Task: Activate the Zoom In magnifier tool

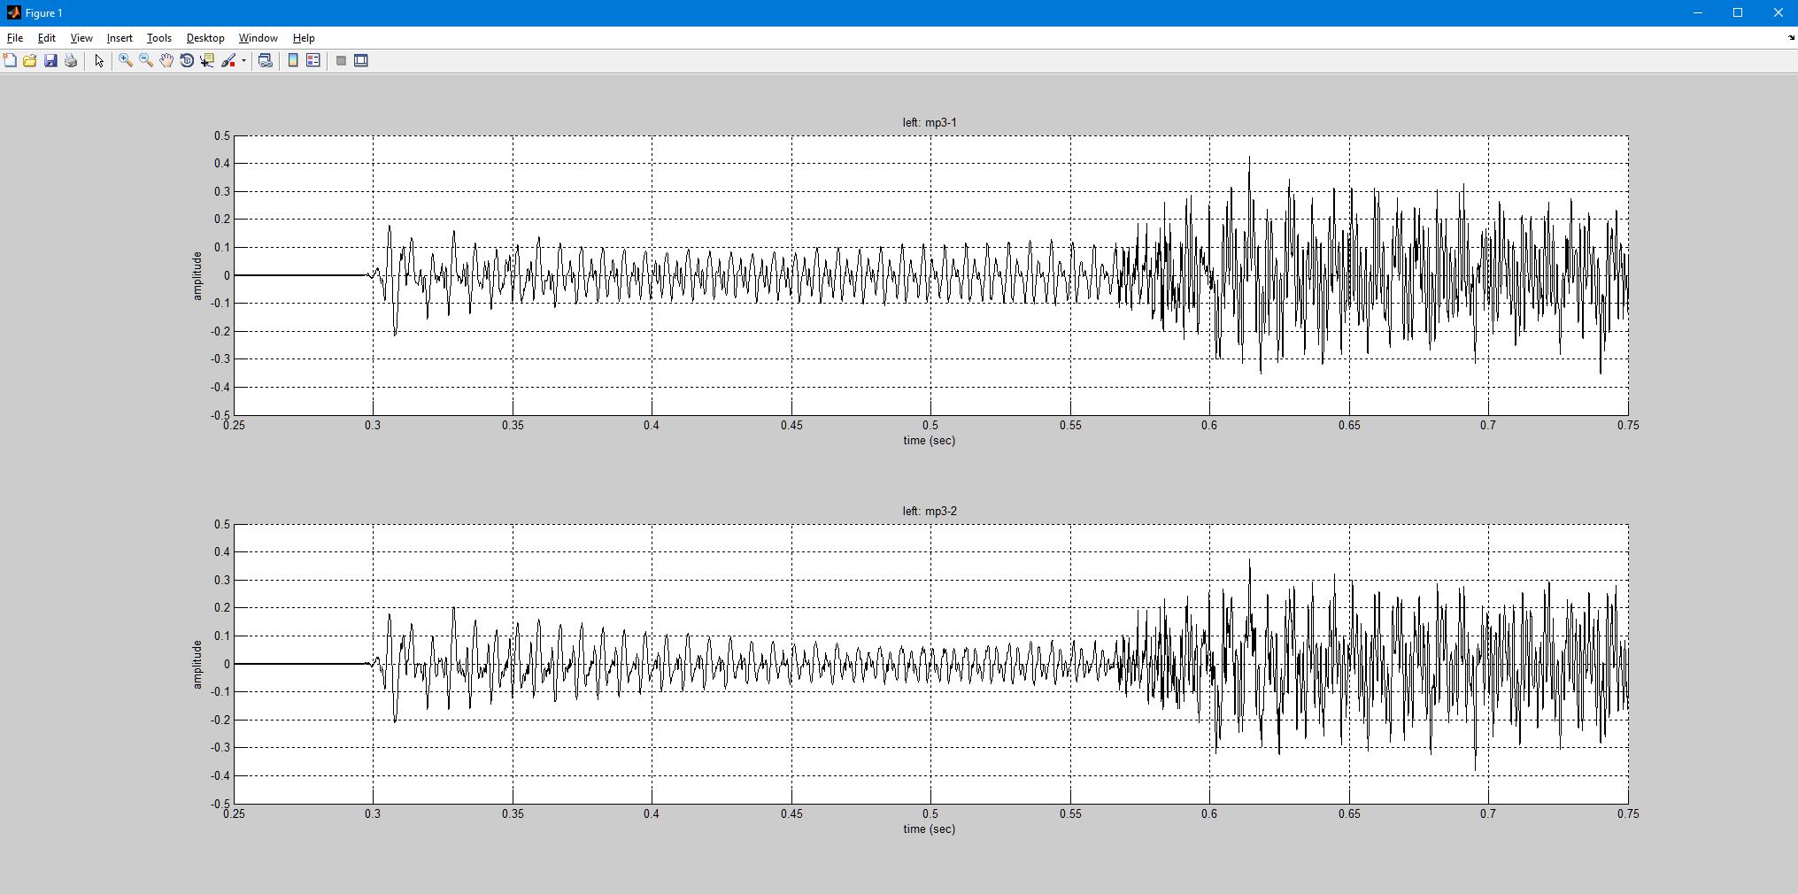Action: pos(126,60)
